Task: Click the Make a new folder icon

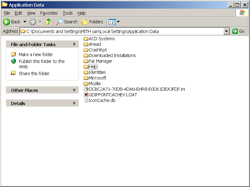Action: 13,54
